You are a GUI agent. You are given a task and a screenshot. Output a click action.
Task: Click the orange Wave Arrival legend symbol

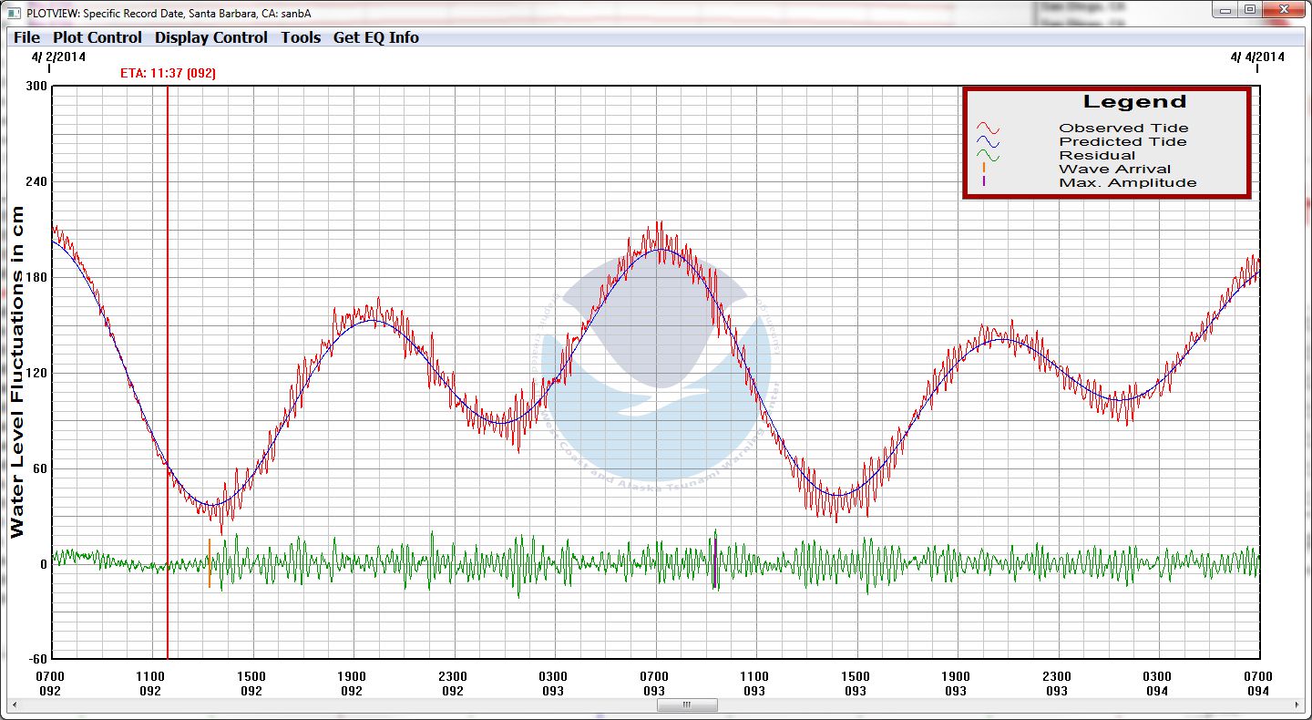coord(984,168)
